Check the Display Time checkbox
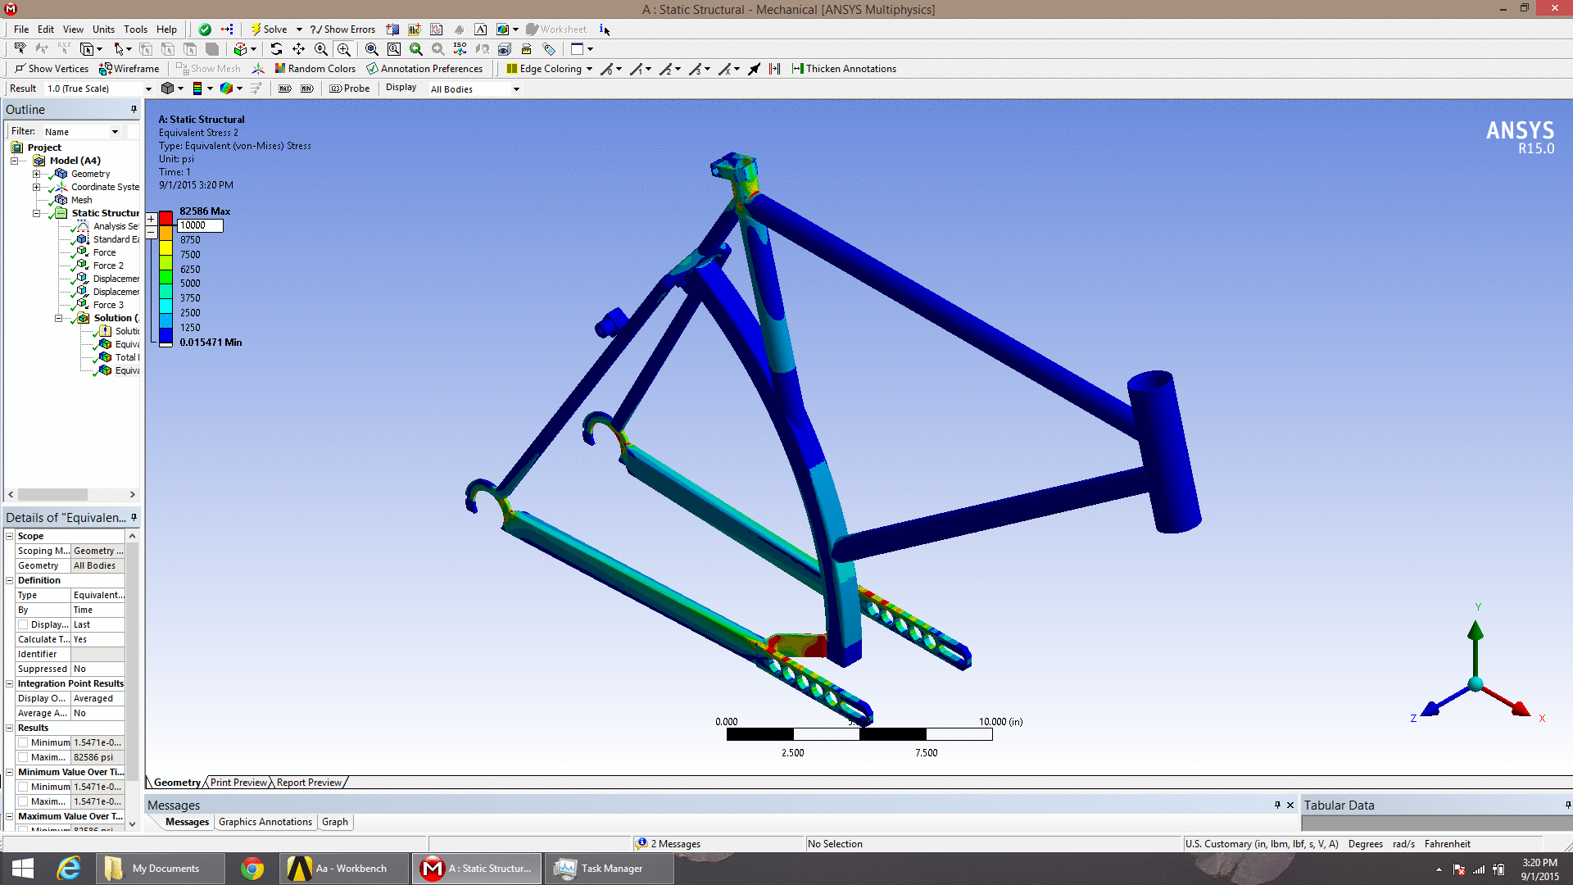 23,624
